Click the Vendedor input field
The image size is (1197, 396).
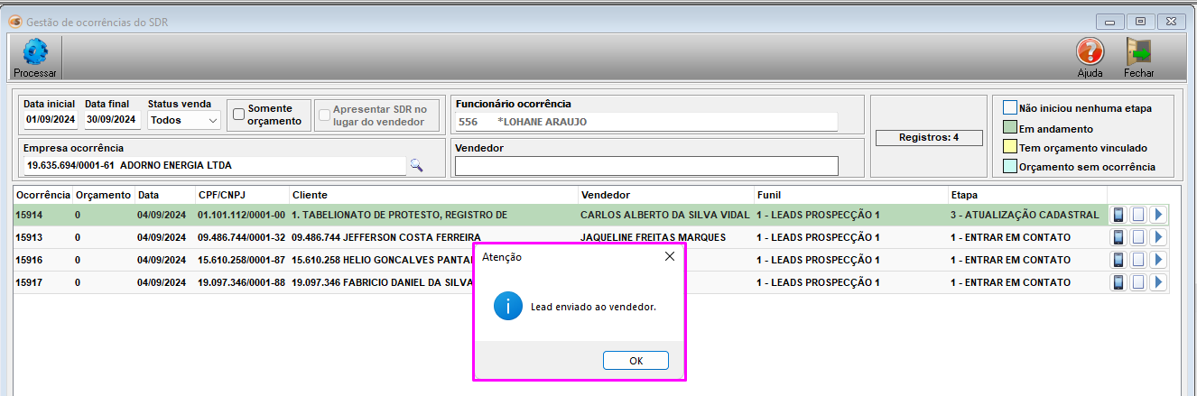[646, 166]
